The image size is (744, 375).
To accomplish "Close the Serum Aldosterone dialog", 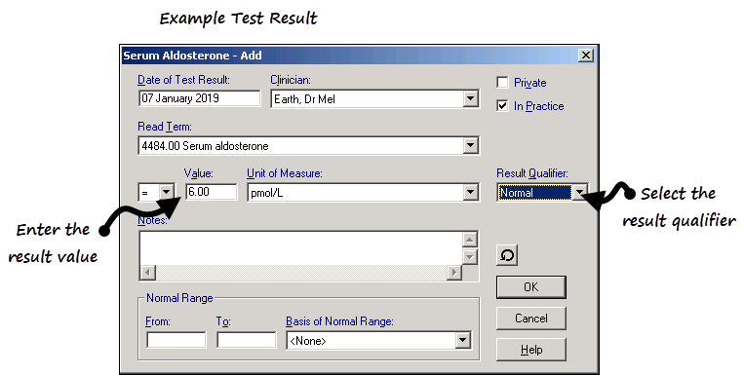I will pos(585,56).
